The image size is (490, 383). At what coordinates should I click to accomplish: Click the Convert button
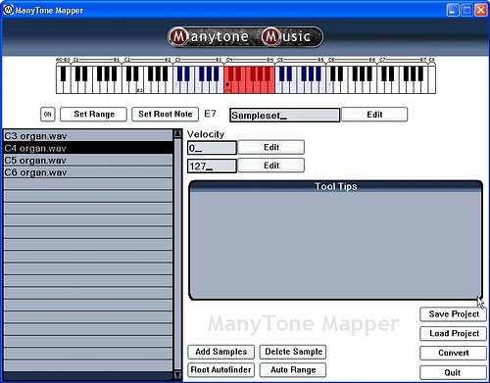pos(454,353)
